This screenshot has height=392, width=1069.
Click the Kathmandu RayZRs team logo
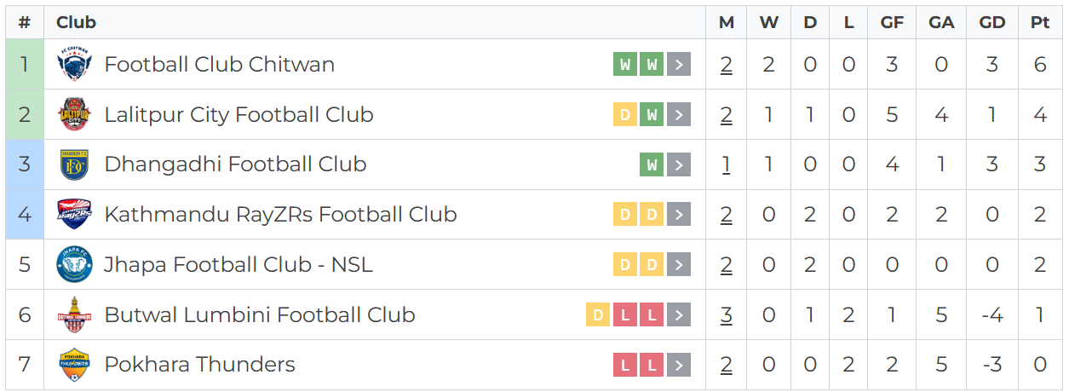pos(74,215)
